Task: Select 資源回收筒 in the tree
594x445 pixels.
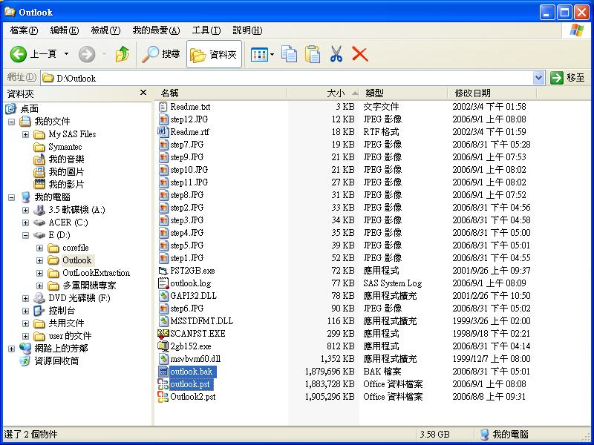Action: (56, 361)
